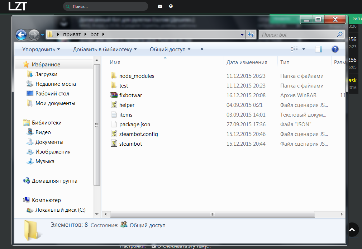Toggle the preview pane icon
This screenshot has width=362, height=249.
(x=319, y=49)
